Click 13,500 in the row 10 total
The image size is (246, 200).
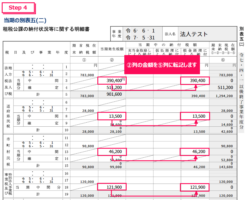199,132
